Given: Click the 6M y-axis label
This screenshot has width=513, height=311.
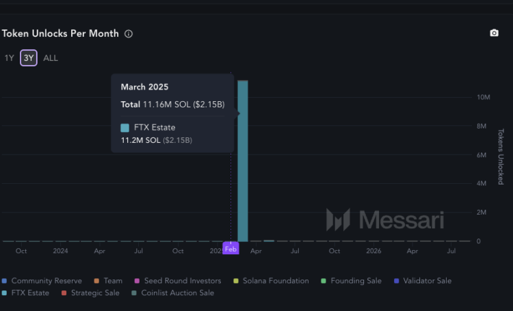Looking at the screenshot, I should (482, 155).
